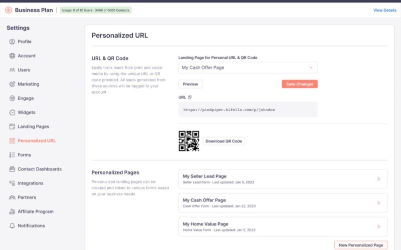Go to the Contact Dashboards section
401x250 pixels.
click(39, 169)
